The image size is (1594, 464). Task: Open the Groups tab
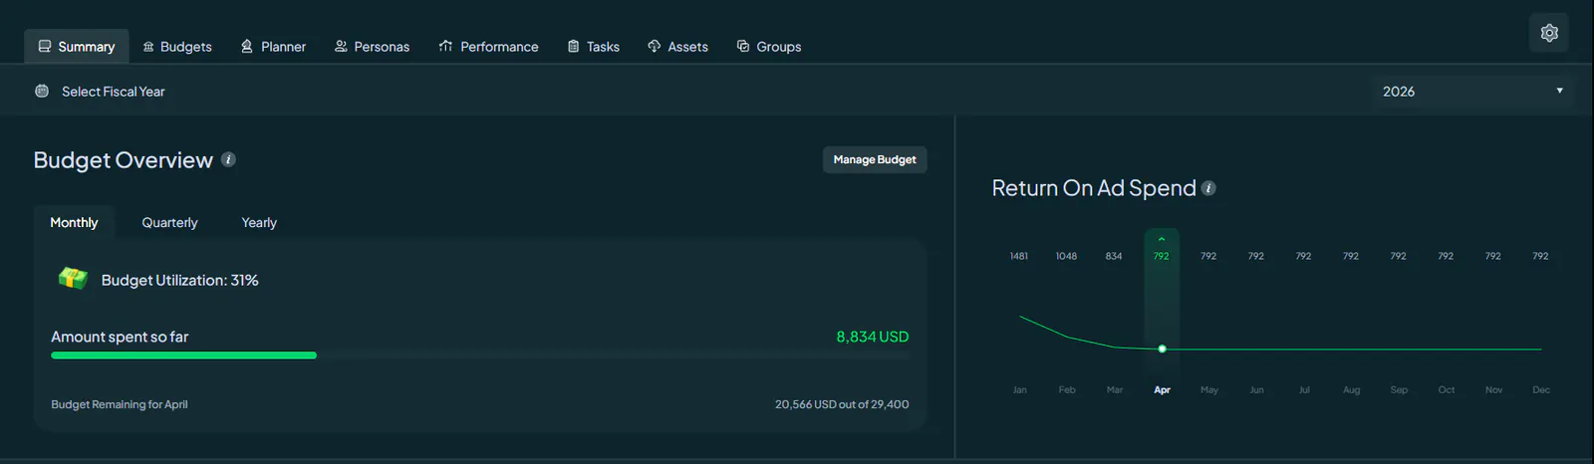[768, 47]
